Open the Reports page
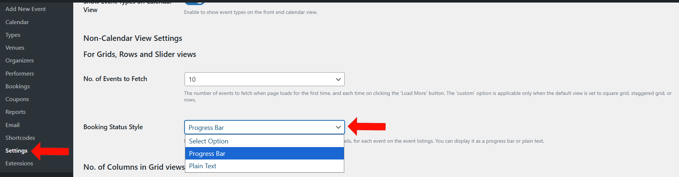679x177 pixels. [x=16, y=112]
